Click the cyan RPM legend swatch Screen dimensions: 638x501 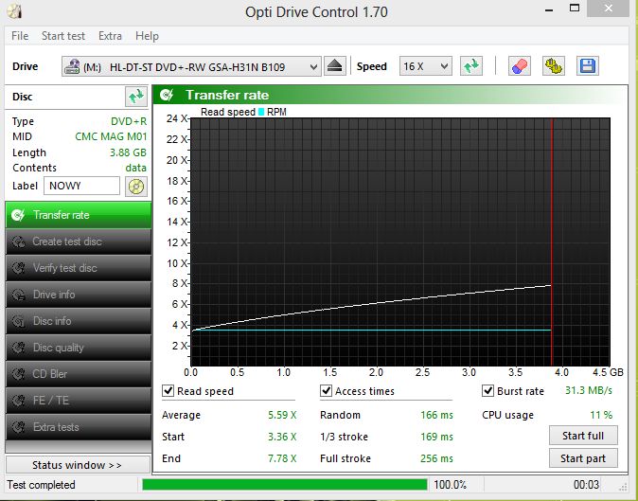coord(261,112)
